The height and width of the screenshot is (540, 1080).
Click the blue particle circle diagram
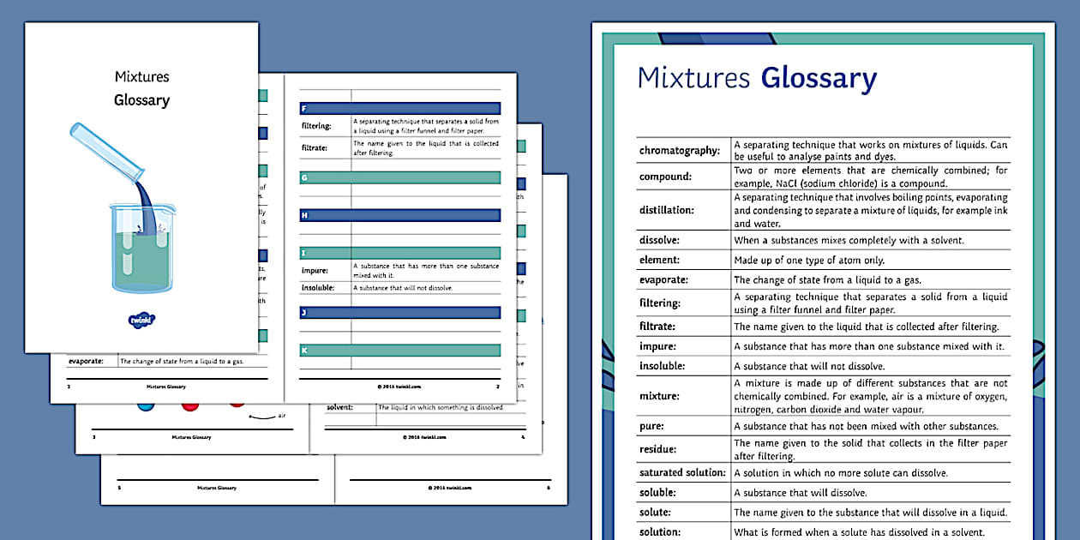point(146,407)
